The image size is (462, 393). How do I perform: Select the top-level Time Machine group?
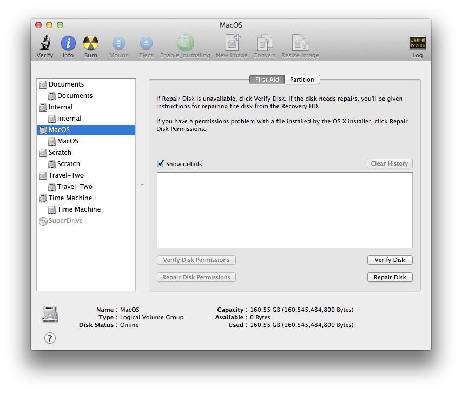(86, 198)
